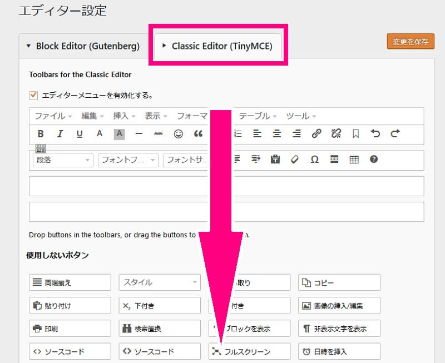This screenshot has height=363, width=445.
Task: Choose the background color highlighted A icon
Action: (119, 134)
